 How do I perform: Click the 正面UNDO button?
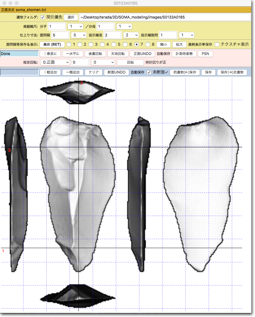click(x=142, y=53)
